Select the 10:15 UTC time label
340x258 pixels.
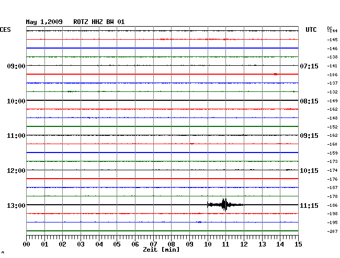coord(309,171)
